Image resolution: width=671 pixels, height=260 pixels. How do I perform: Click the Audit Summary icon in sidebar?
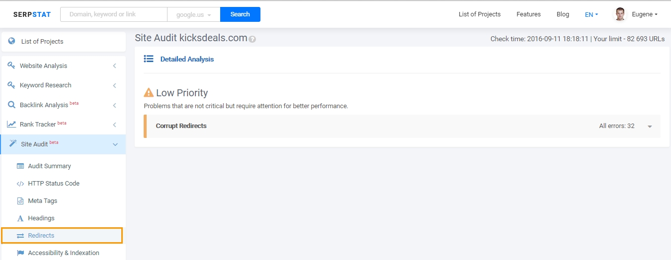20,166
